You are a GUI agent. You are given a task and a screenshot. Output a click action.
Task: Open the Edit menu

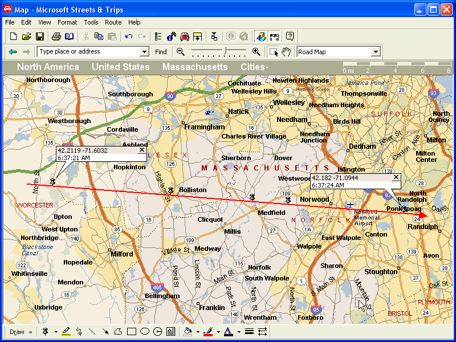[26, 22]
